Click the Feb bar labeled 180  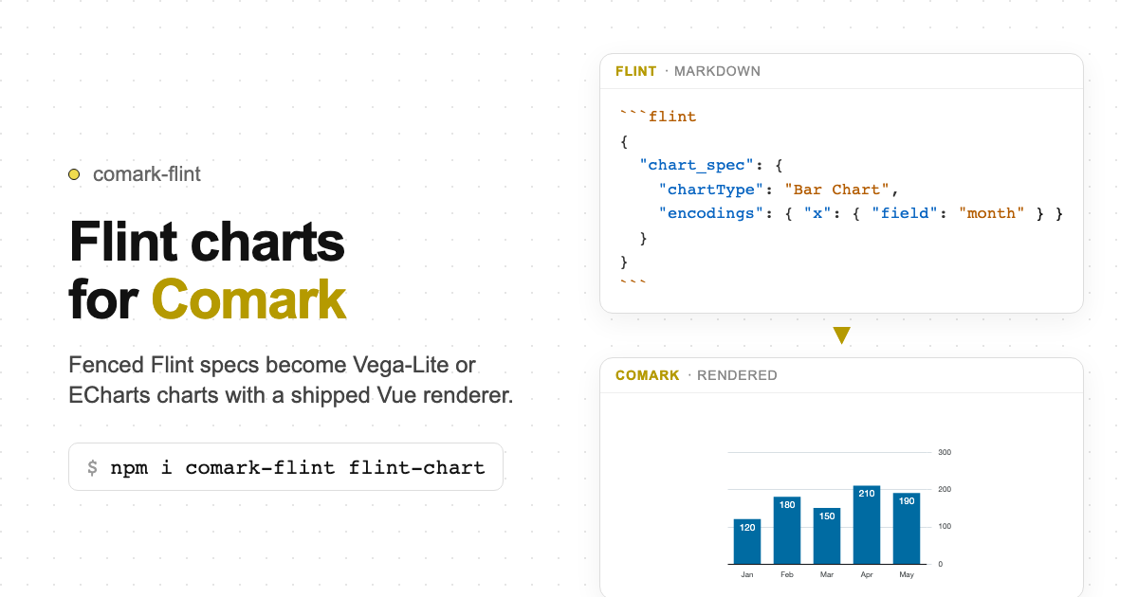[x=787, y=531]
